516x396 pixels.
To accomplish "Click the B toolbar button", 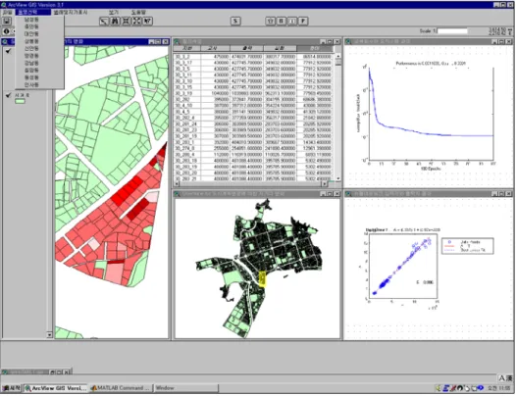I will tap(281, 21).
